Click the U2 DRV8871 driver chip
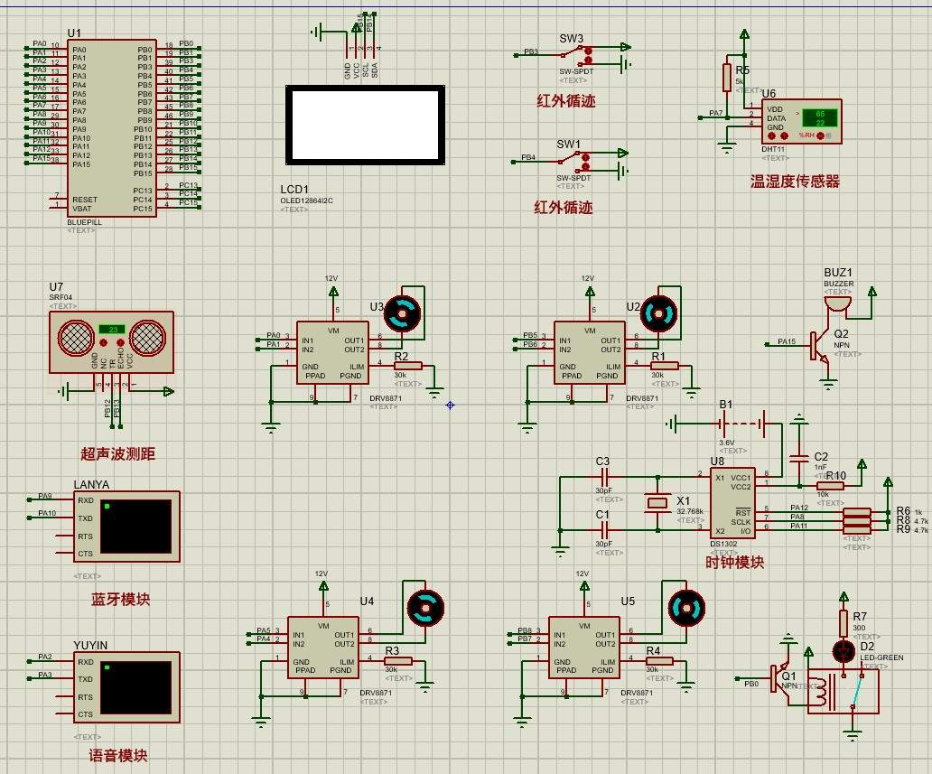The width and height of the screenshot is (932, 774). pyautogui.click(x=589, y=352)
